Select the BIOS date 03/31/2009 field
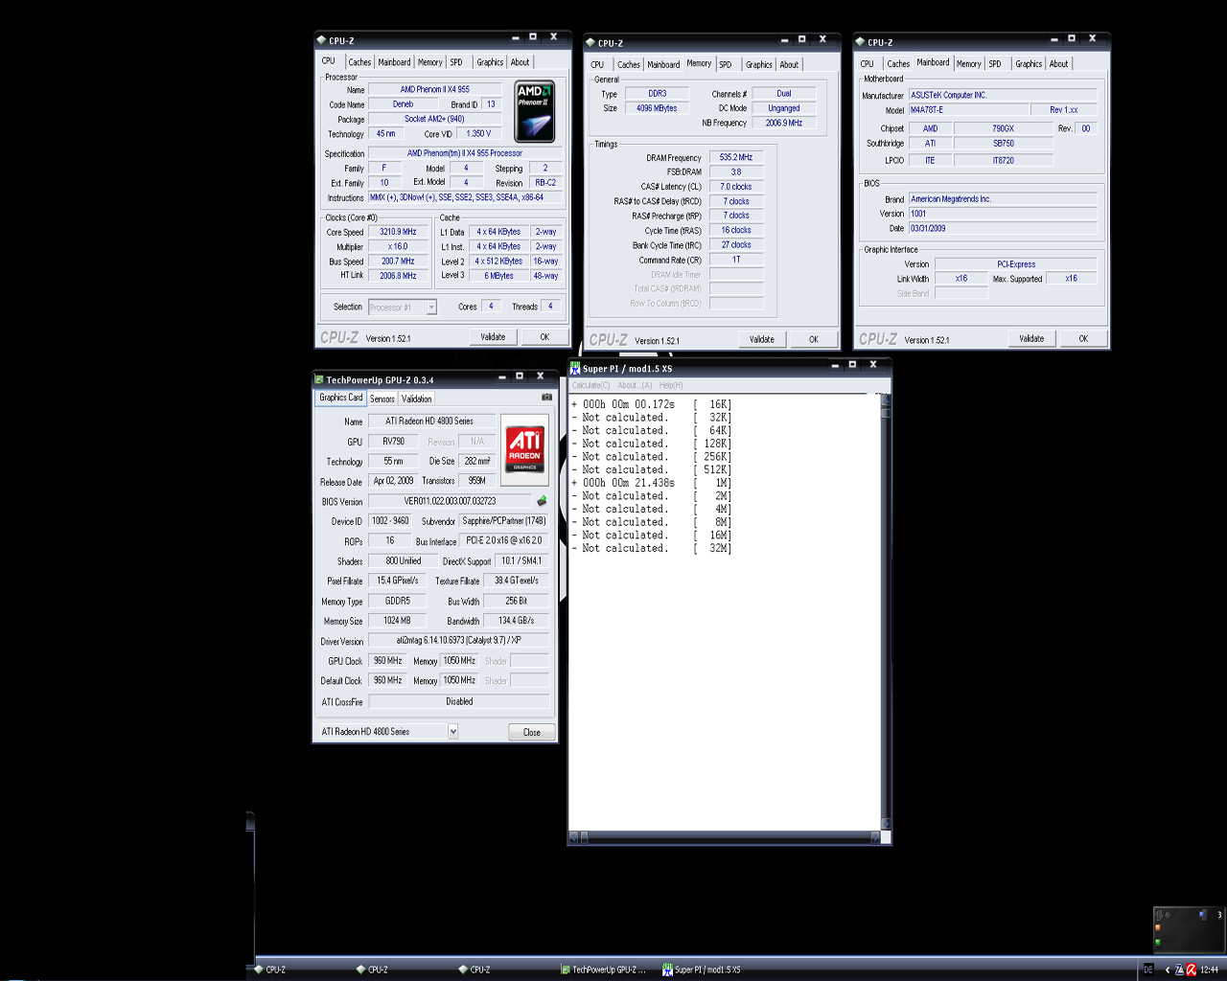This screenshot has width=1227, height=981. (x=1003, y=228)
